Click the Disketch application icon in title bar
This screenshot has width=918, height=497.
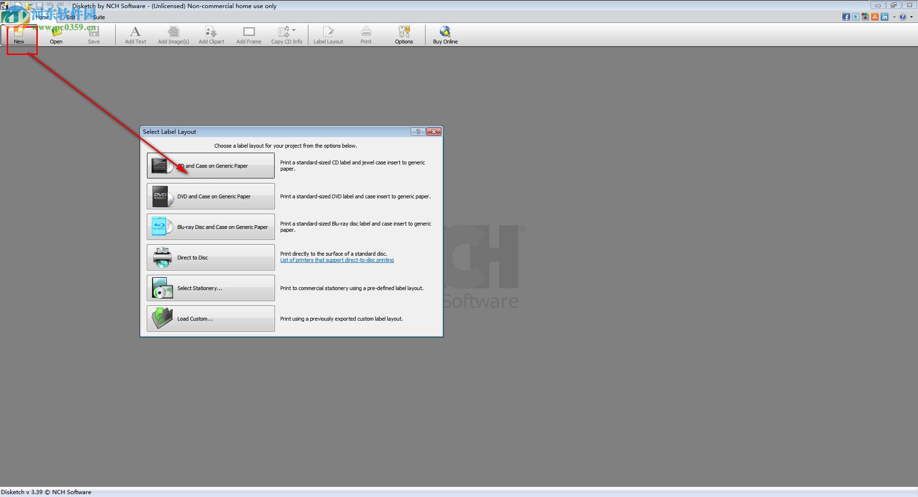[x=5, y=6]
